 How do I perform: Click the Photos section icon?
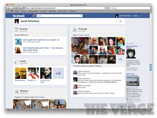click(17, 92)
